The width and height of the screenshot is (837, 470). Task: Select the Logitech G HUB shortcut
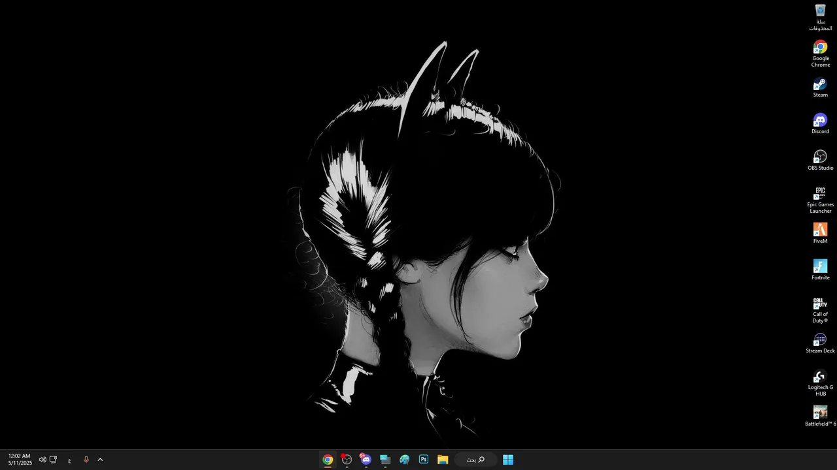(x=820, y=383)
